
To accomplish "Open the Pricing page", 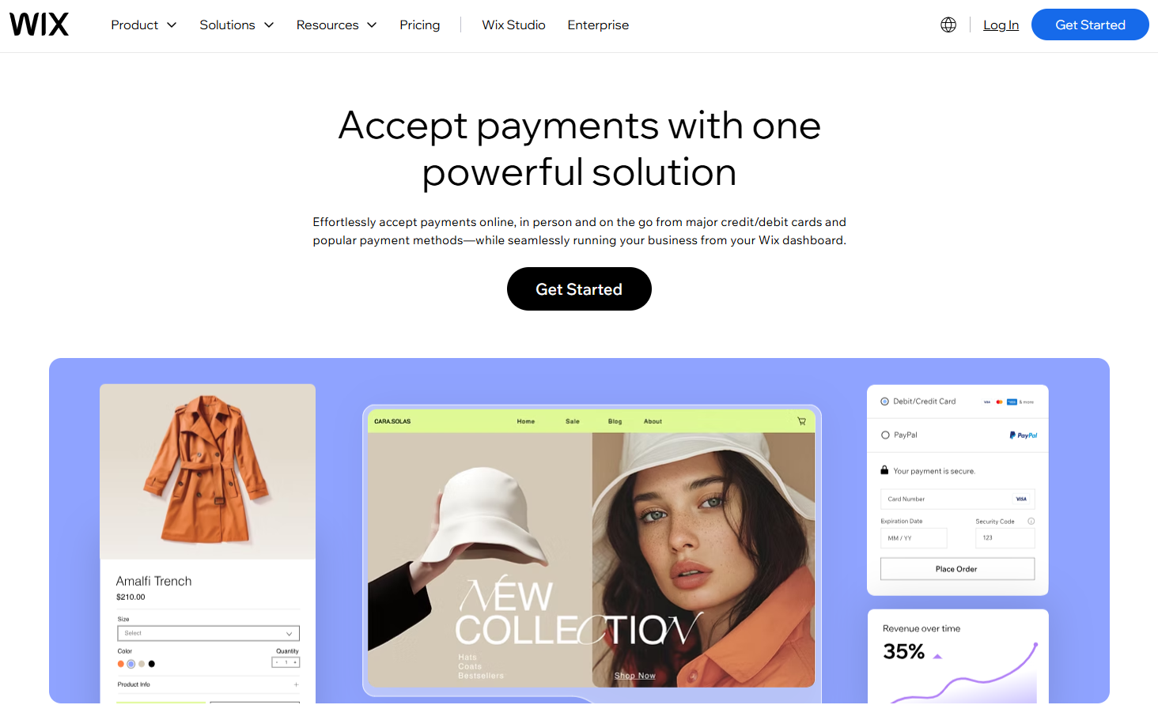I will [x=419, y=25].
